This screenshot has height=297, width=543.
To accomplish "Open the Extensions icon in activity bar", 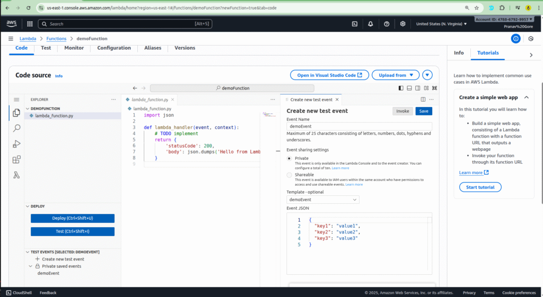I will coord(16,159).
